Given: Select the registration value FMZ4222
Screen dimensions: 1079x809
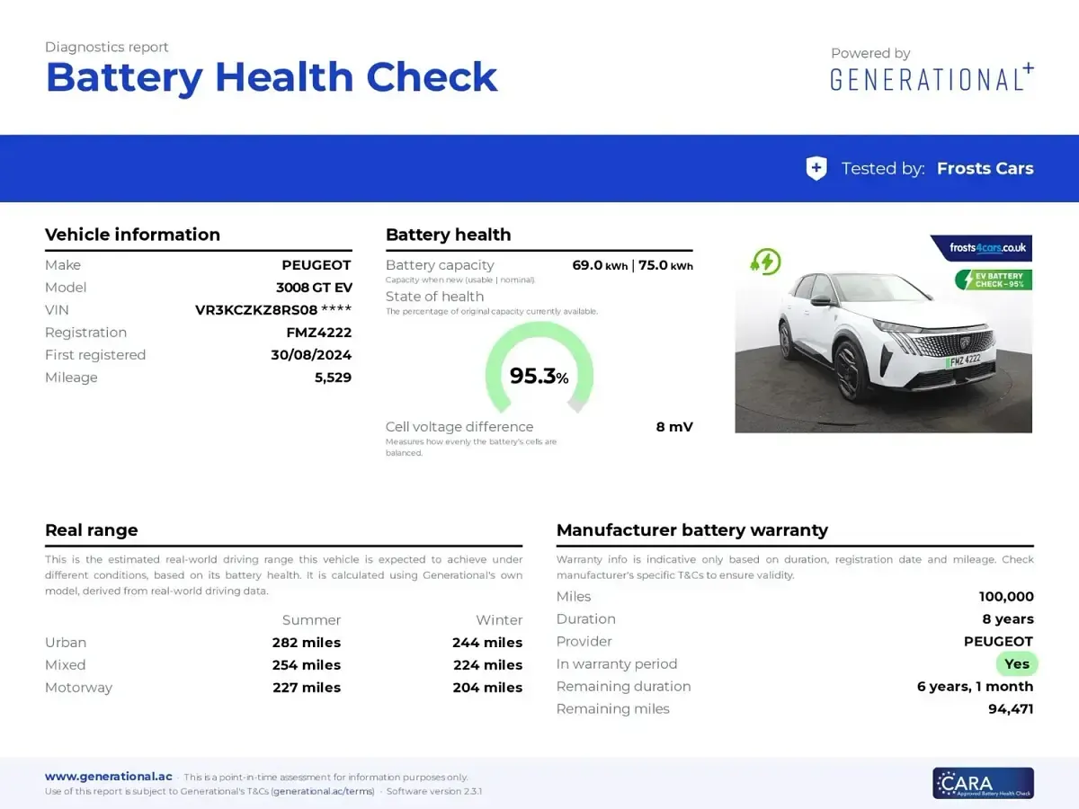Looking at the screenshot, I should 319,333.
